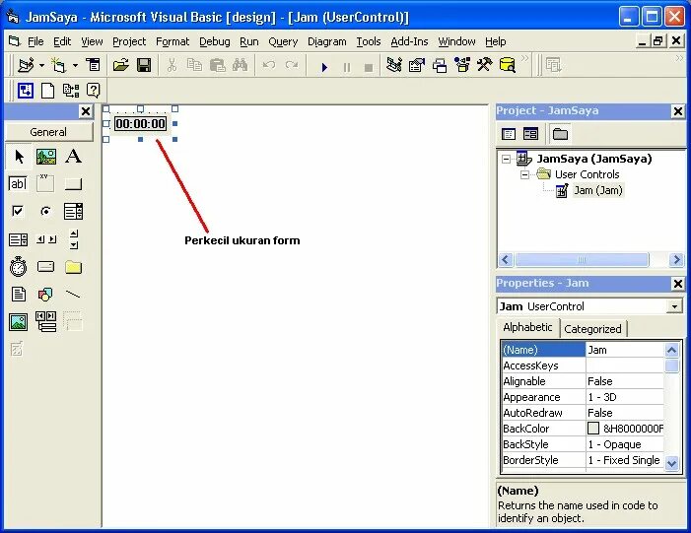Select the Image tool
Viewport: 691px width, 533px height.
pyautogui.click(x=18, y=322)
